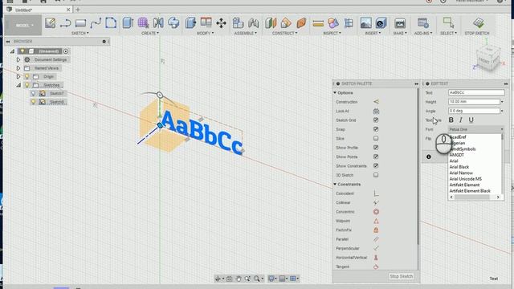Uncheck the Show Profile checkbox
The height and width of the screenshot is (289, 514).
coord(376,148)
